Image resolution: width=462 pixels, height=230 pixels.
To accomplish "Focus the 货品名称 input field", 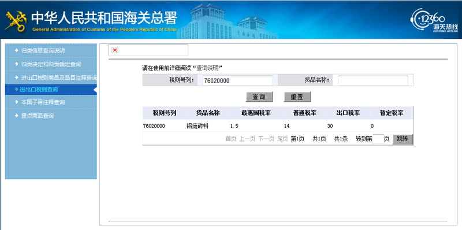I will point(372,80).
